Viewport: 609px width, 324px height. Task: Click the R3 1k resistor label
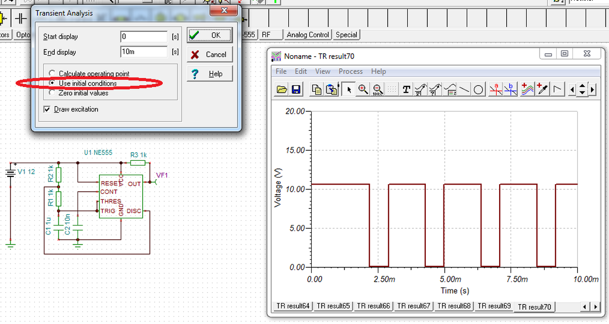tap(139, 155)
